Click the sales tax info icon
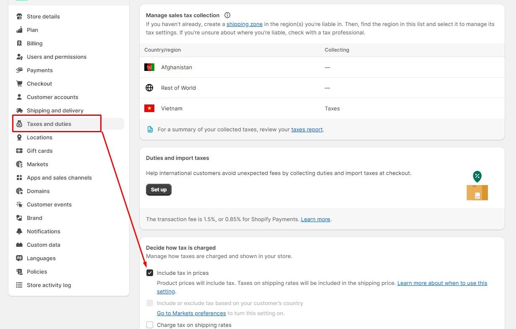 (227, 15)
